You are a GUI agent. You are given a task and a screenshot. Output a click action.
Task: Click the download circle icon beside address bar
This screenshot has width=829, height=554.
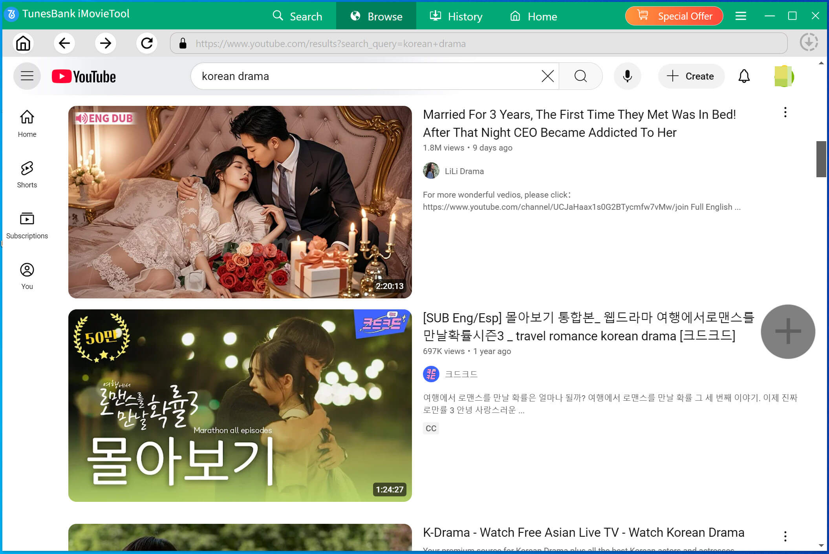809,42
